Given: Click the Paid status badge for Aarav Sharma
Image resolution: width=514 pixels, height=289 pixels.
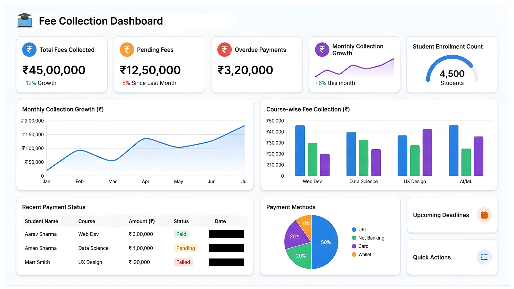Looking at the screenshot, I should click(181, 234).
